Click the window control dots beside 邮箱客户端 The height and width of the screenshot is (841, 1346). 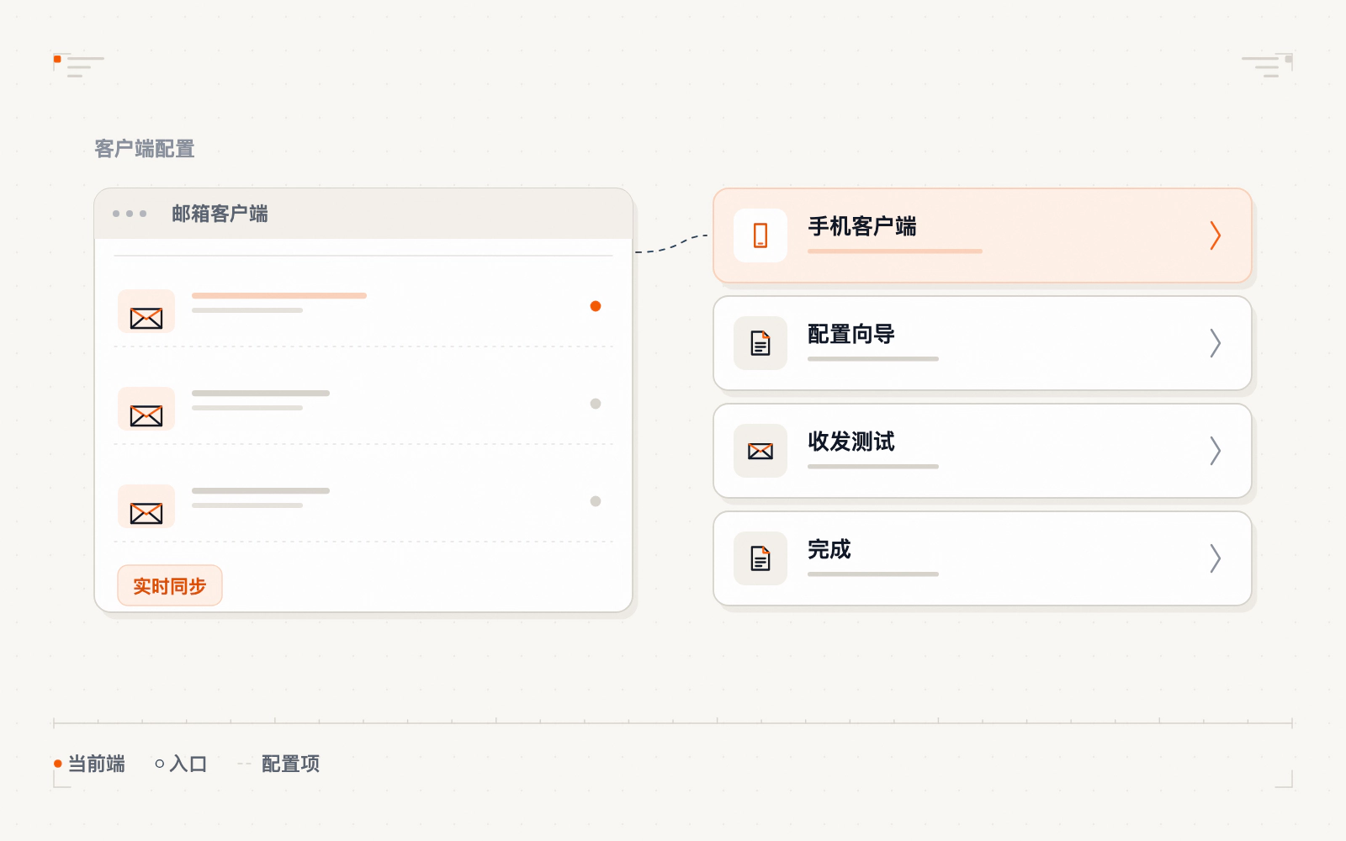pos(130,214)
